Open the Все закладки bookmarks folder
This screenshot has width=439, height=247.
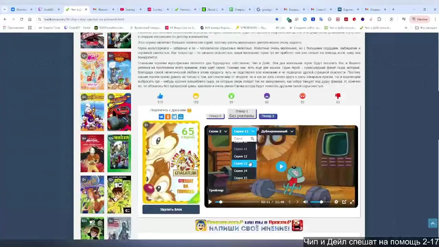point(426,28)
